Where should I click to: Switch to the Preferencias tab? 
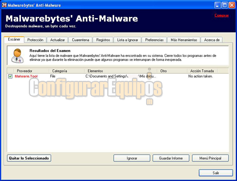[154, 40]
